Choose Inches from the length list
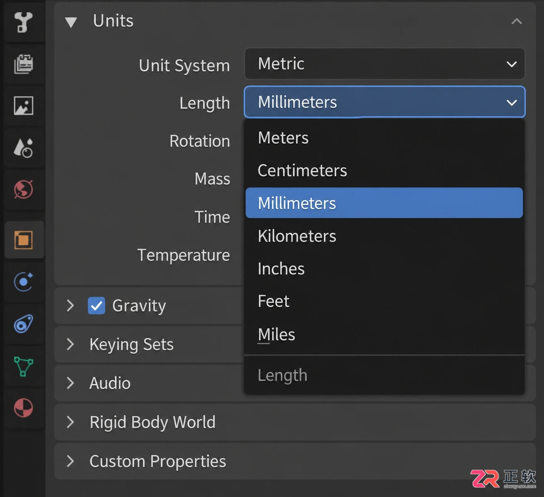 [x=384, y=269]
